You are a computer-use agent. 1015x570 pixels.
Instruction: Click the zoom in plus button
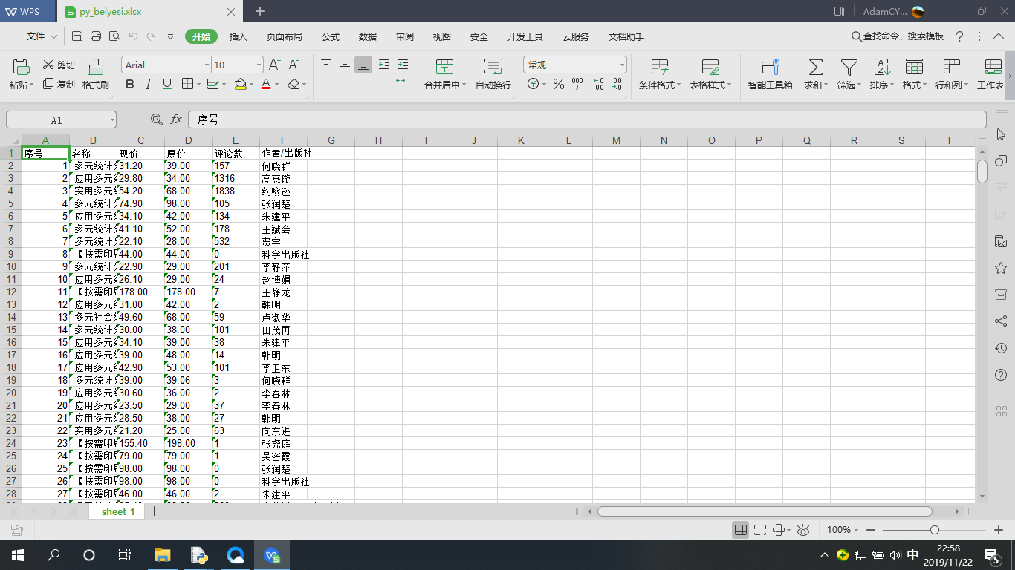pyautogui.click(x=999, y=530)
